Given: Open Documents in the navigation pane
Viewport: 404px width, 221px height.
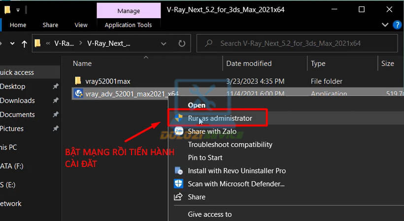Looking at the screenshot, I should click(17, 114).
